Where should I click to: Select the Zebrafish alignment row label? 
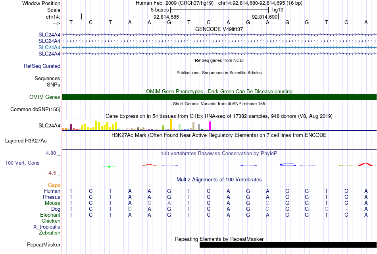coord(50,233)
